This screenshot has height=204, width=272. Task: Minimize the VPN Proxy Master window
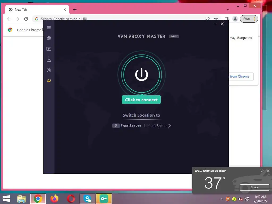pyautogui.click(x=215, y=24)
